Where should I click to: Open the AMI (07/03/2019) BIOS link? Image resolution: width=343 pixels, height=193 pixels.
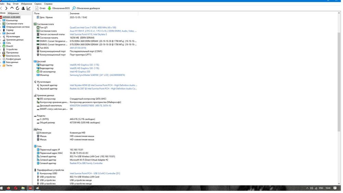click(78, 48)
